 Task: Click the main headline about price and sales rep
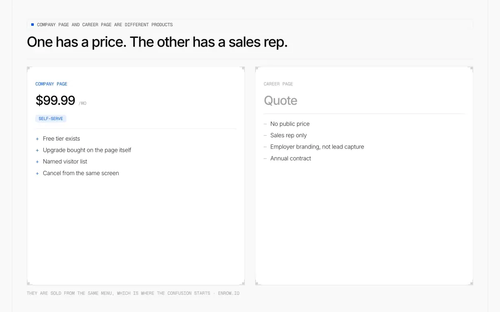coord(157,42)
